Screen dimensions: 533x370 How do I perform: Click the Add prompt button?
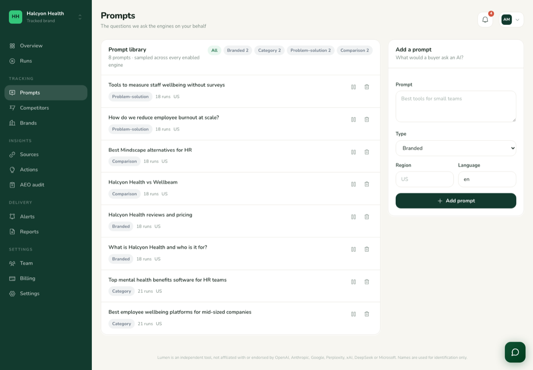tap(456, 201)
